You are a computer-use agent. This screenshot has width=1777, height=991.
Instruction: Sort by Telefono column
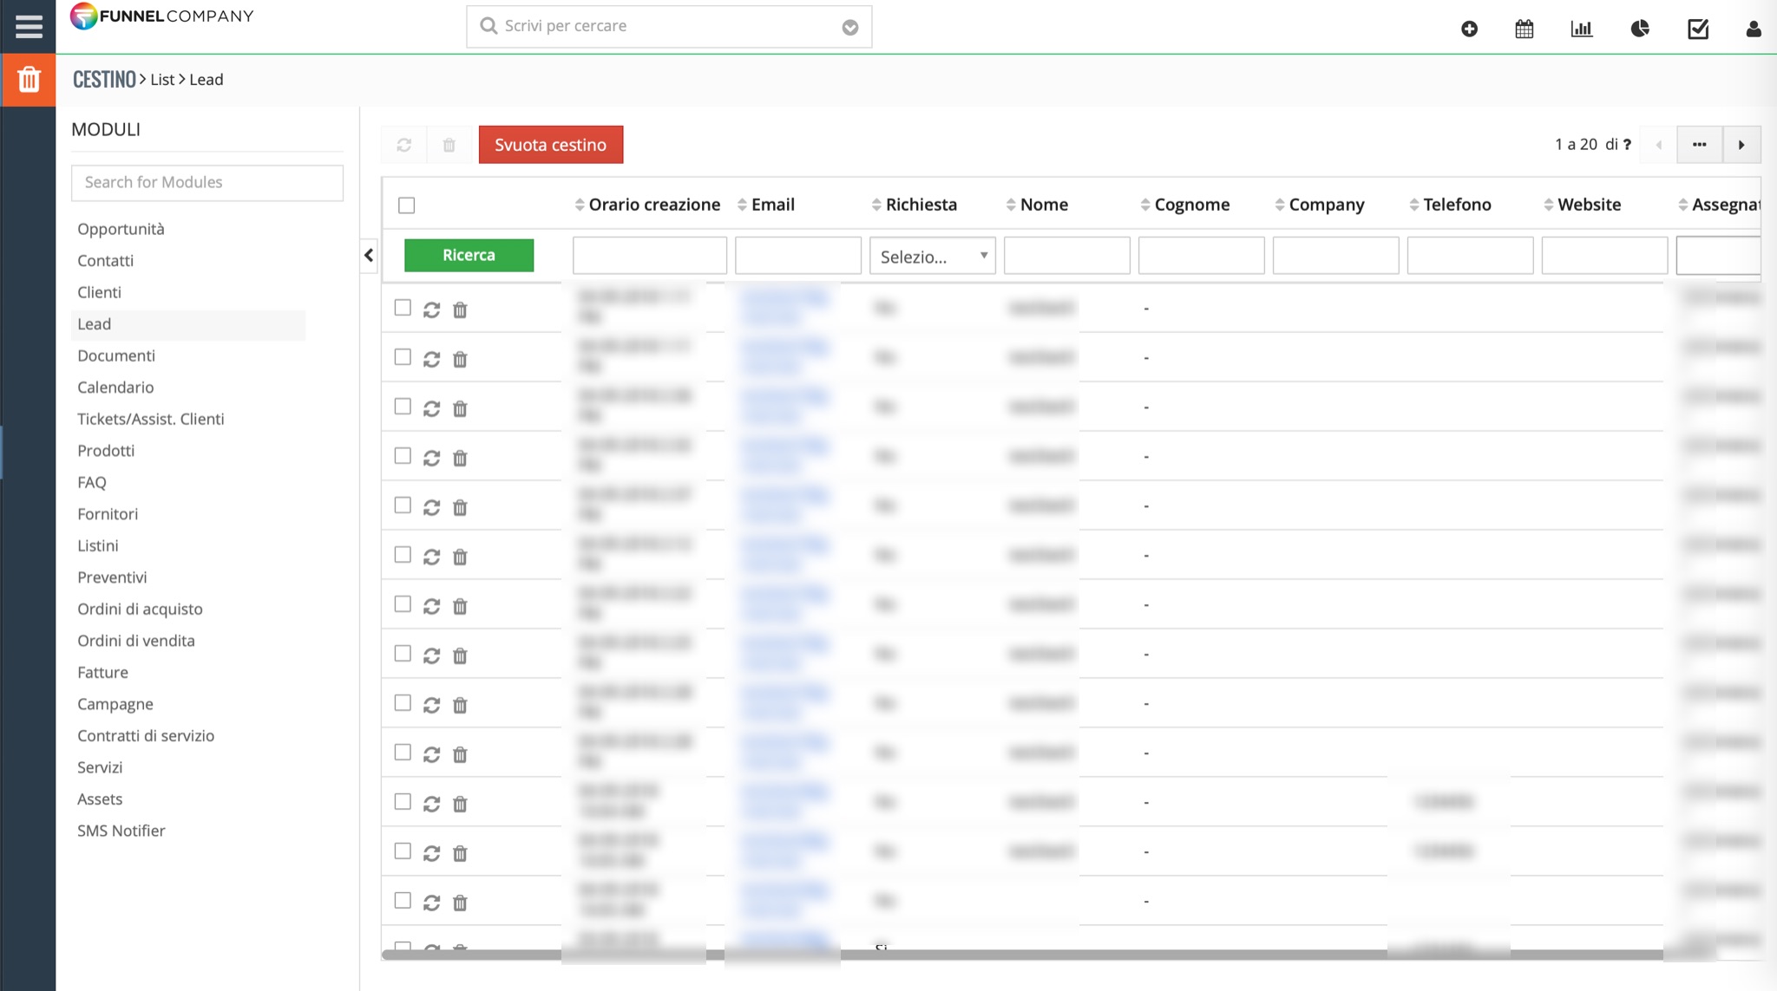coord(1450,205)
